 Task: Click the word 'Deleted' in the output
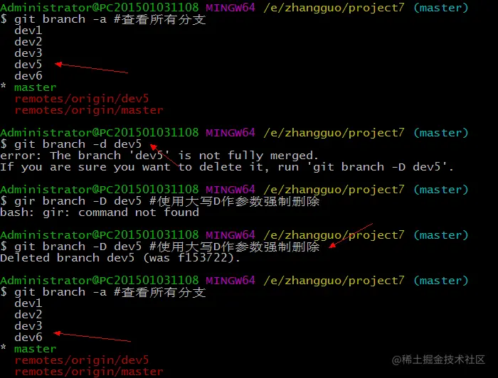(x=25, y=258)
